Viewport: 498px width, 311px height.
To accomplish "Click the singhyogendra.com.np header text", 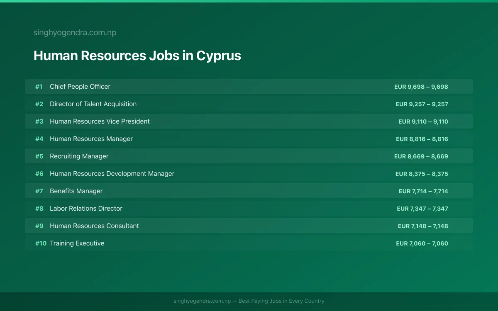I will coord(75,33).
